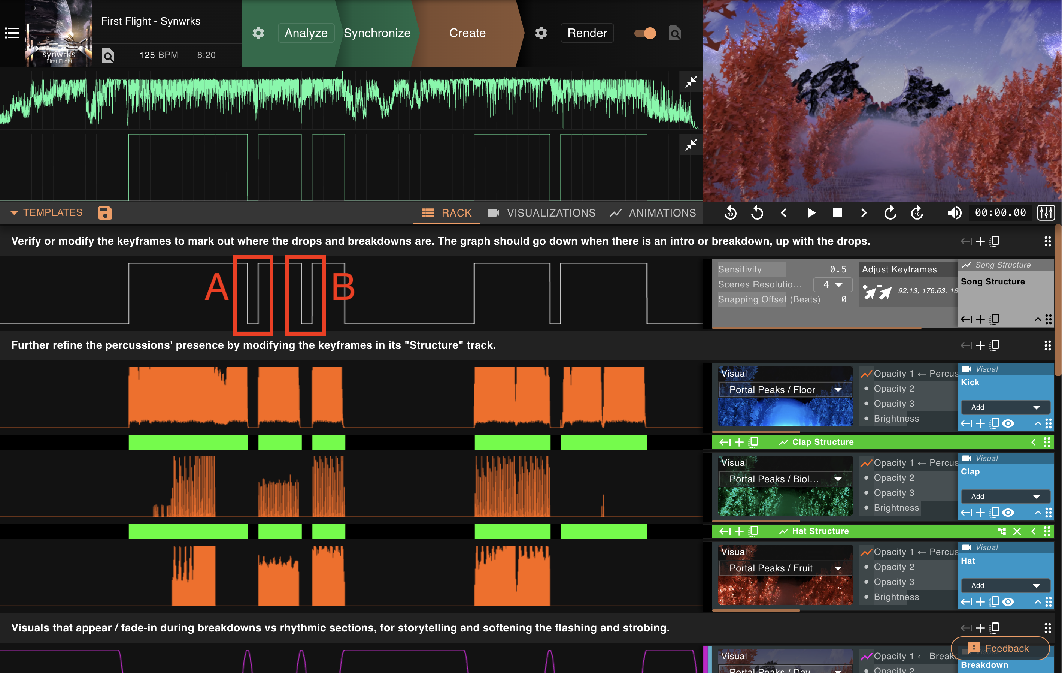Image resolution: width=1062 pixels, height=673 pixels.
Task: Switch to the VISUALIZATIONS tab
Action: click(x=541, y=213)
